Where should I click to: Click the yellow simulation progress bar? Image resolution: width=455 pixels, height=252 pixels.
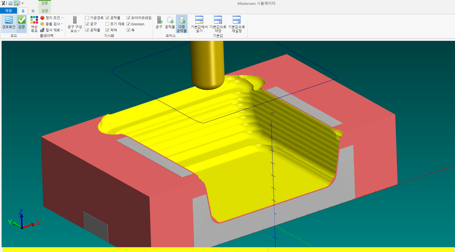click(228, 250)
